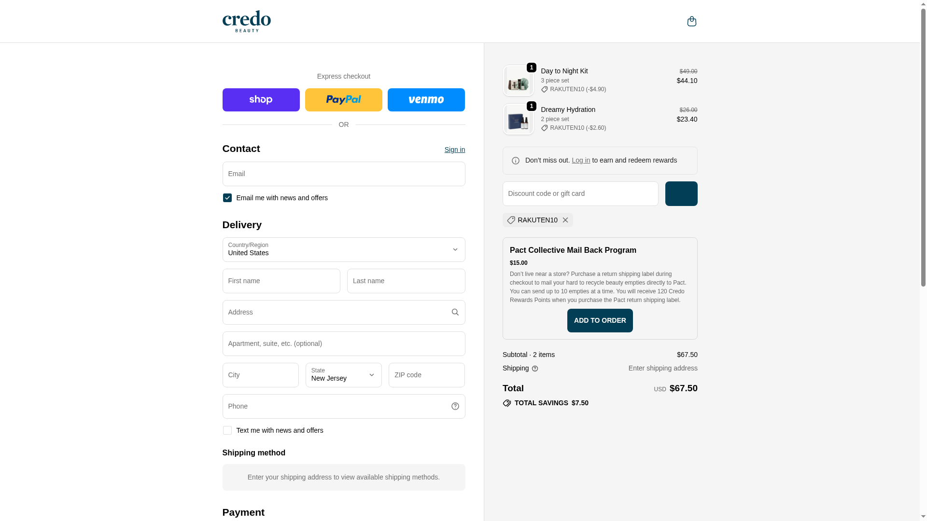Screen dimensions: 927x521
Task: Focus the Discount code or gift card field
Action: [580, 193]
